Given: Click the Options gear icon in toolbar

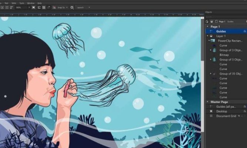Looking at the screenshot, I should pos(72,7).
